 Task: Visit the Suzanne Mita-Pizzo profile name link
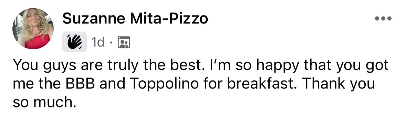[135, 19]
